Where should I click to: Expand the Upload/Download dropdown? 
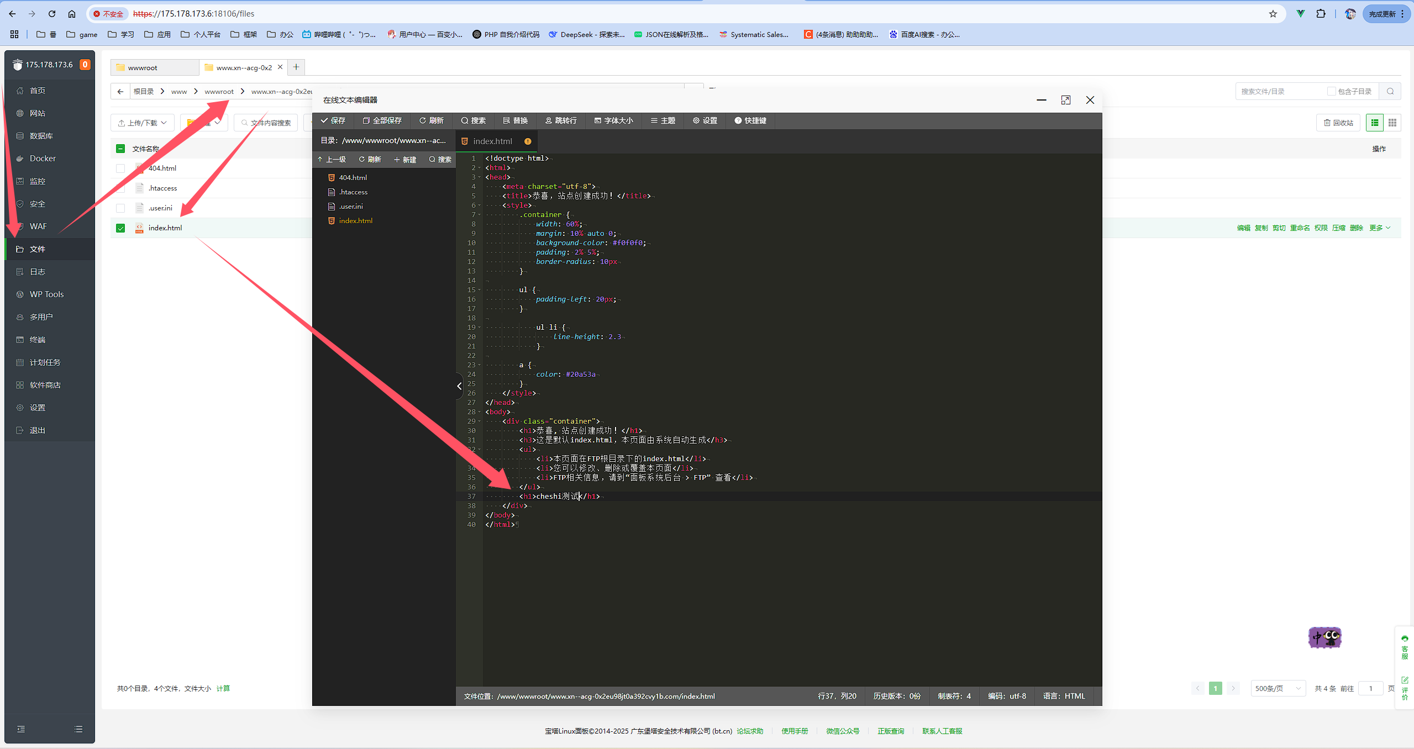pos(143,123)
